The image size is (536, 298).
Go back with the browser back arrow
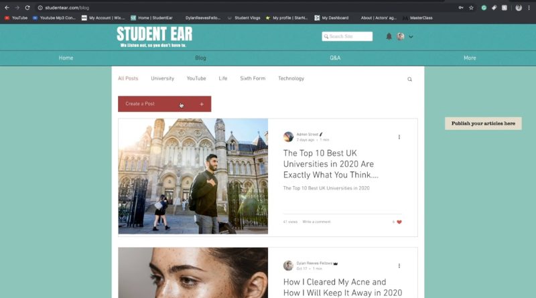tap(7, 7)
